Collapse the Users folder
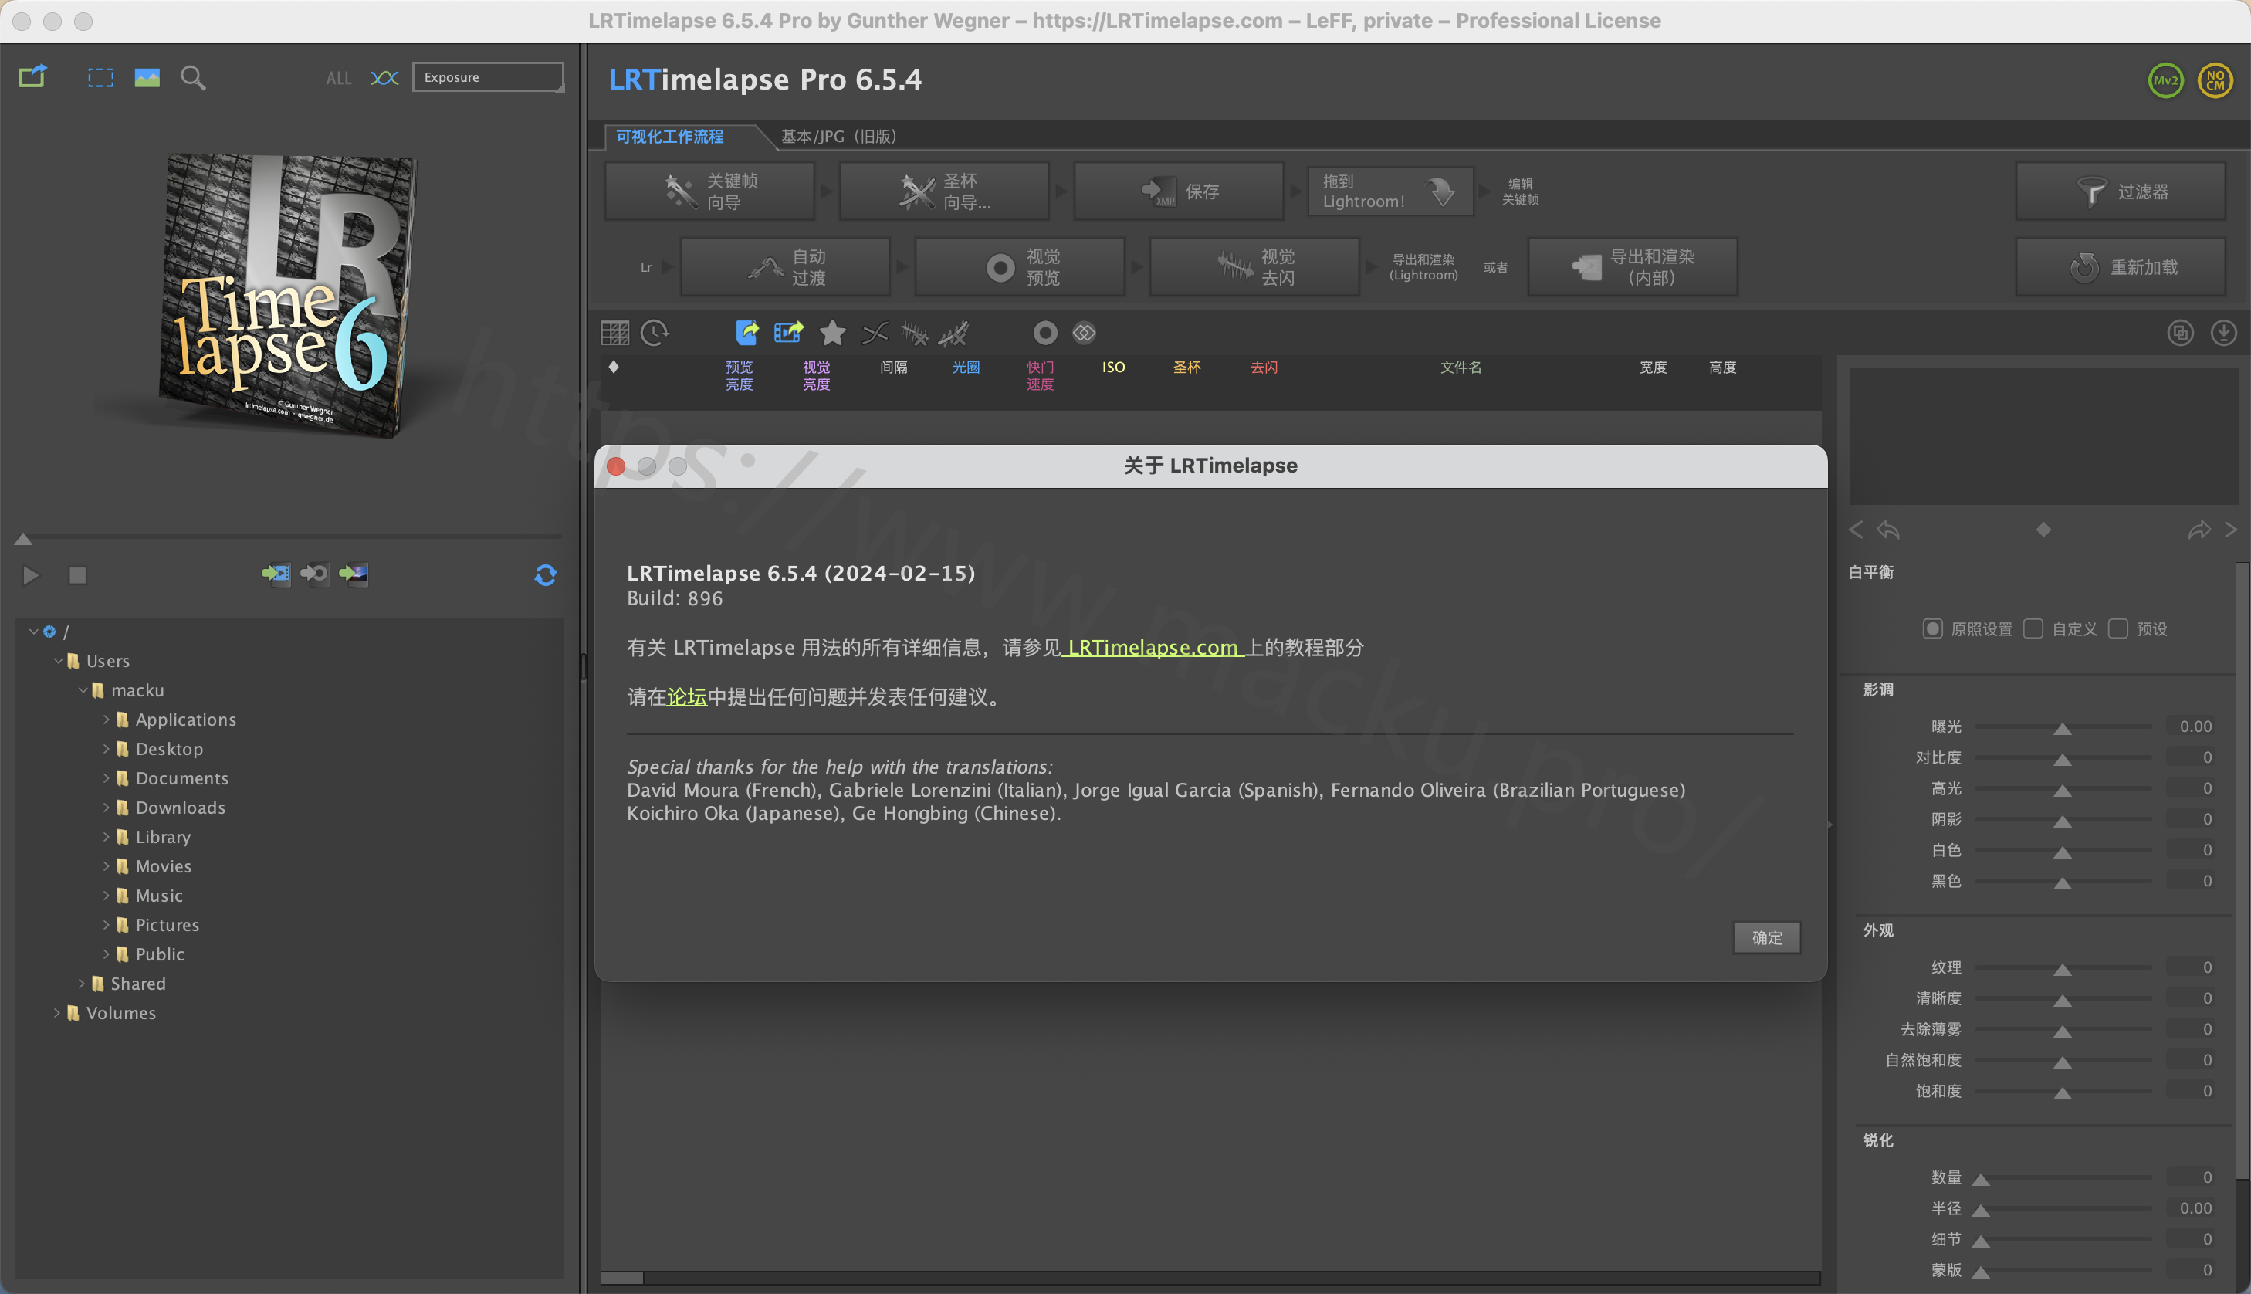The height and width of the screenshot is (1294, 2251). pyautogui.click(x=58, y=660)
